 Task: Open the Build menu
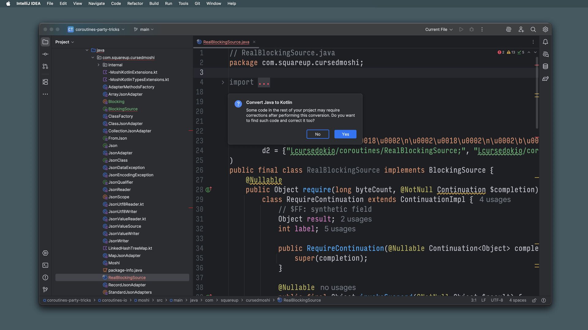click(154, 4)
